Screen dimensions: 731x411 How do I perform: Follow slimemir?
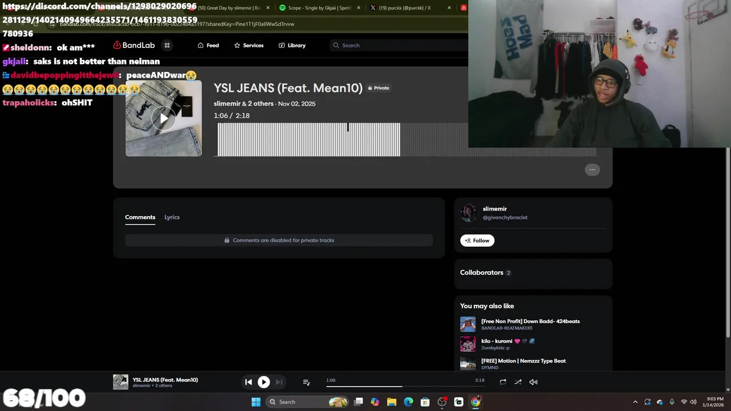(477, 240)
